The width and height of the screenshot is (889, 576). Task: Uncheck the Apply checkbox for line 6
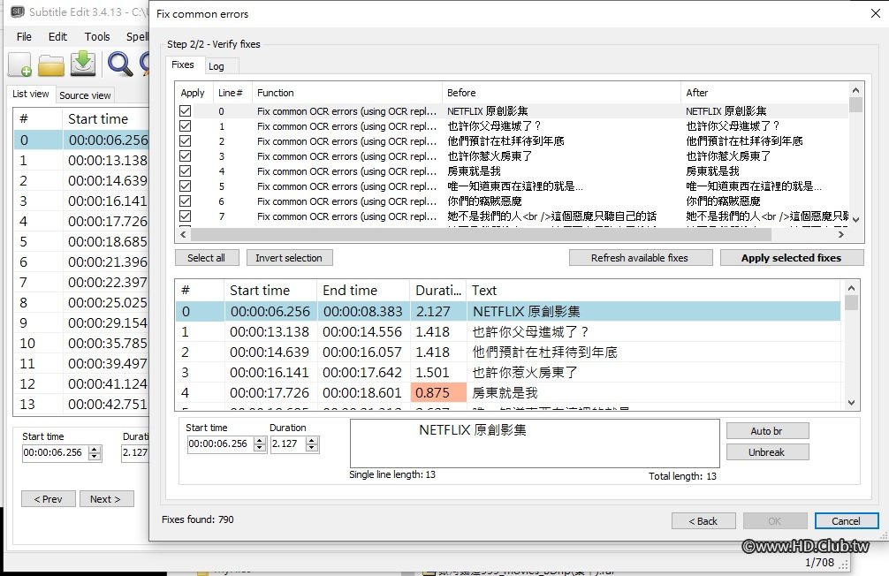[186, 201]
